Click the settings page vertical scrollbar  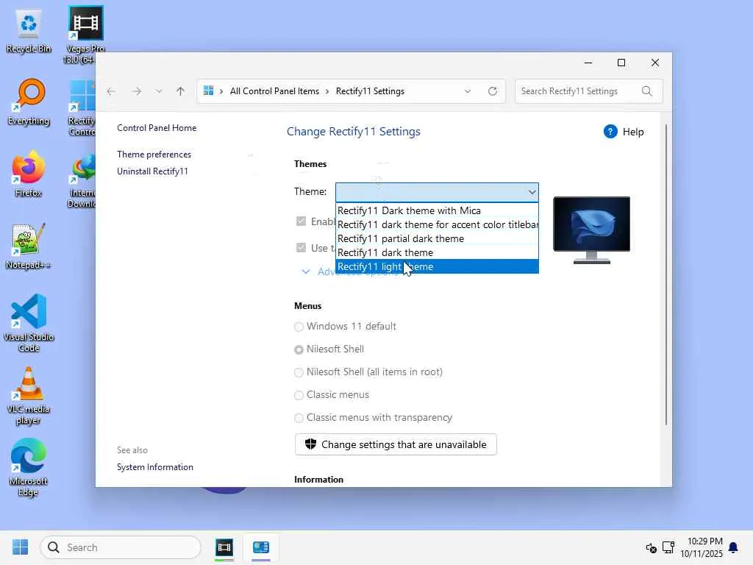(666, 274)
